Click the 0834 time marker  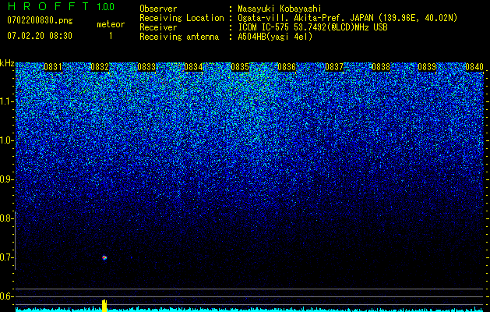pyautogui.click(x=193, y=67)
